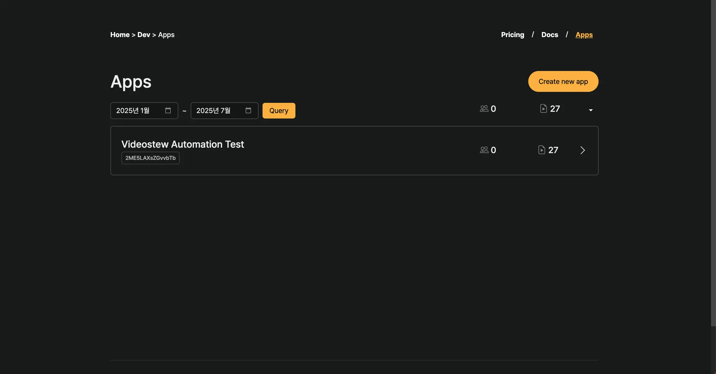
Task: Open the Docs nav link
Action: (x=550, y=35)
